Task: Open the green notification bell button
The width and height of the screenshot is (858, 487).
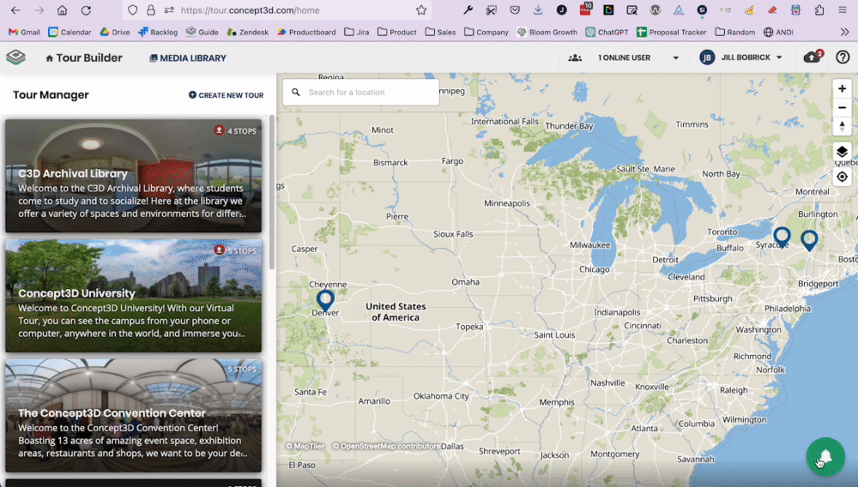Action: [x=825, y=457]
